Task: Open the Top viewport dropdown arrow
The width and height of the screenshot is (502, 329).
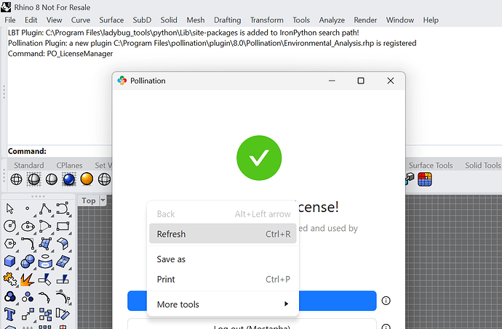Action: (103, 200)
